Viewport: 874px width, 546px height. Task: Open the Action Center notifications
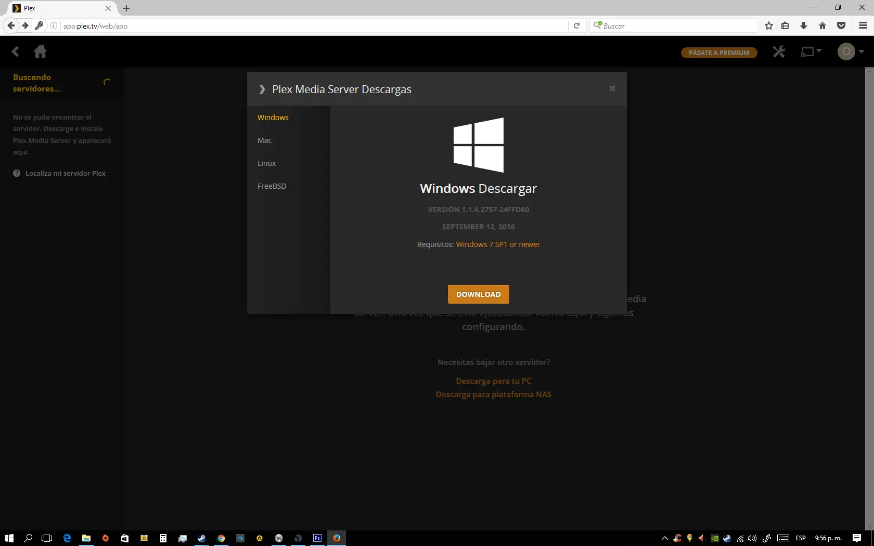pyautogui.click(x=857, y=538)
